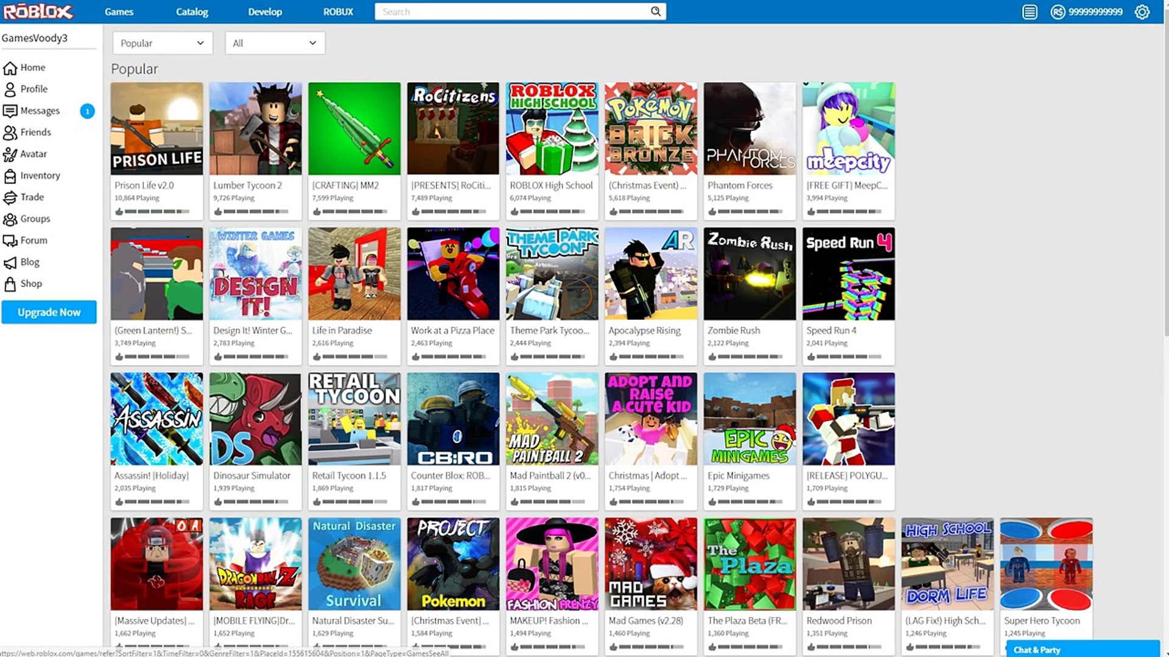
Task: Expand the All genre filter dropdown
Action: (275, 43)
